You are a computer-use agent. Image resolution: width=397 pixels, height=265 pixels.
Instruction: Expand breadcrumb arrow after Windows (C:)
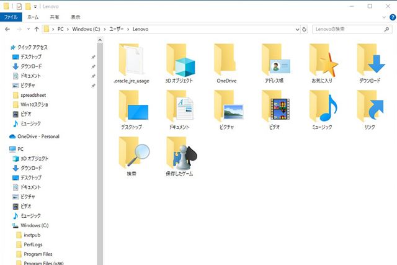click(x=105, y=29)
